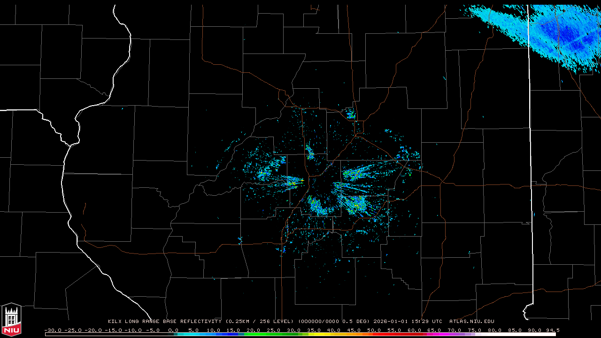Screen dimensions: 601x338
Task: Click the 5.0 cyan color band
Action: 194,334
